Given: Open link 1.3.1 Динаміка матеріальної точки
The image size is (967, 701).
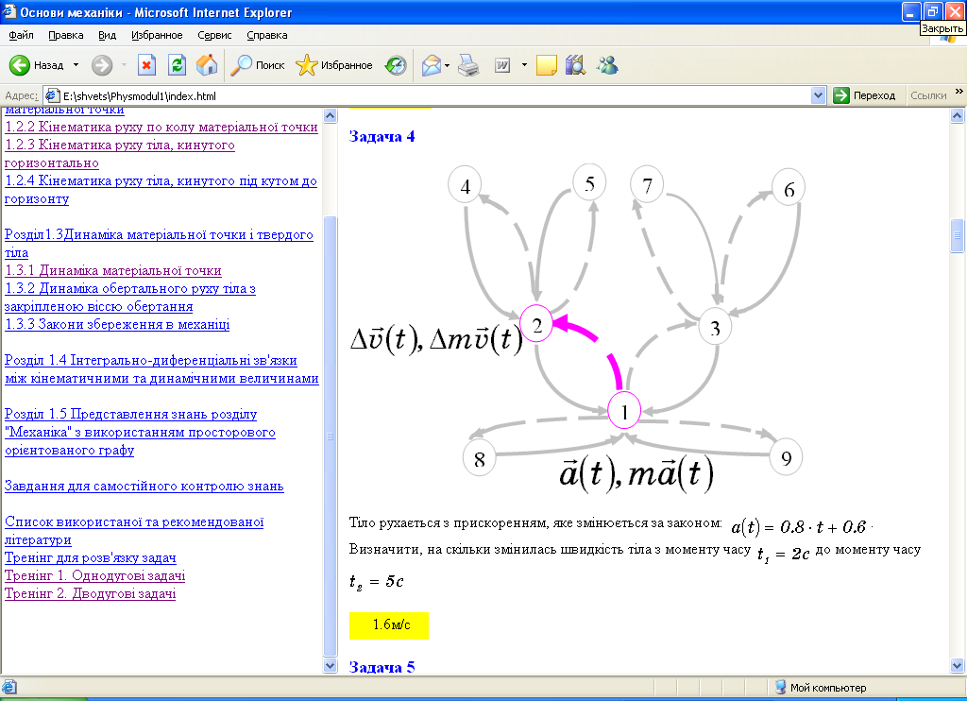Looking at the screenshot, I should coord(113,271).
